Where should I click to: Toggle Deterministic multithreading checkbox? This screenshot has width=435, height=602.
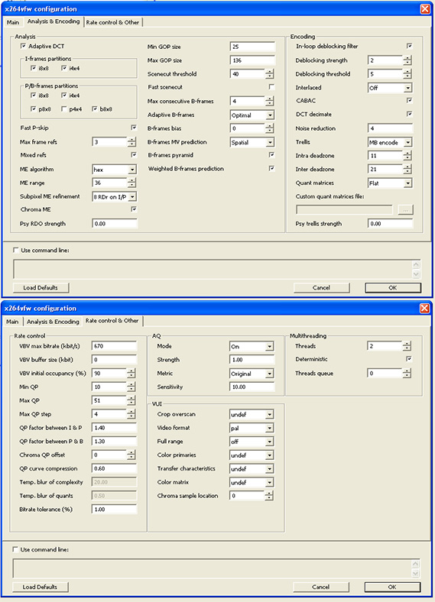click(x=408, y=358)
